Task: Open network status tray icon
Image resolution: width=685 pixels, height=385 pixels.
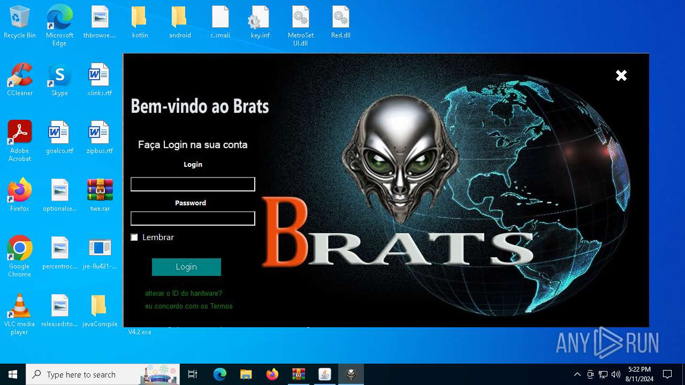Action: coord(603,374)
